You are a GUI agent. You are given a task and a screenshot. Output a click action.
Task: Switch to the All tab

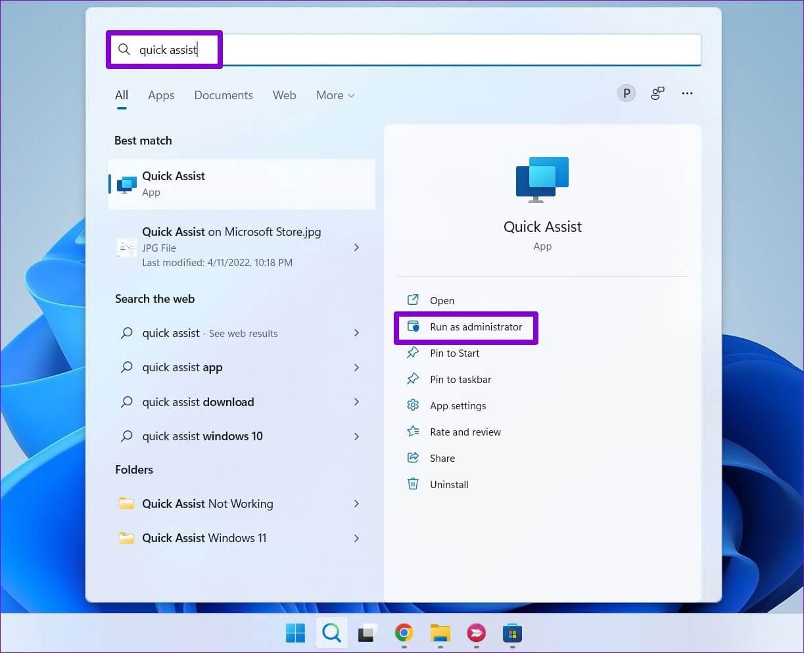coord(122,95)
